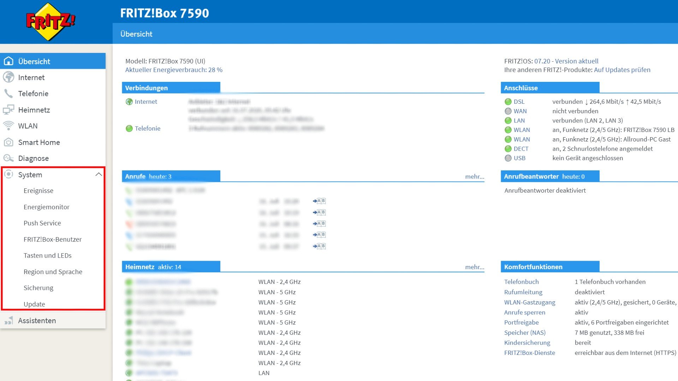Open the Kindersicherung link
678x381 pixels.
(x=527, y=343)
